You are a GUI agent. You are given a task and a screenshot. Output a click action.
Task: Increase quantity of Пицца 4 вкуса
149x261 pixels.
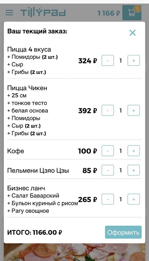(x=134, y=60)
